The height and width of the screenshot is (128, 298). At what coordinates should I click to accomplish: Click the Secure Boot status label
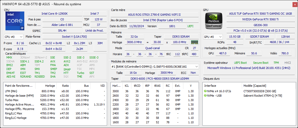[261, 63]
